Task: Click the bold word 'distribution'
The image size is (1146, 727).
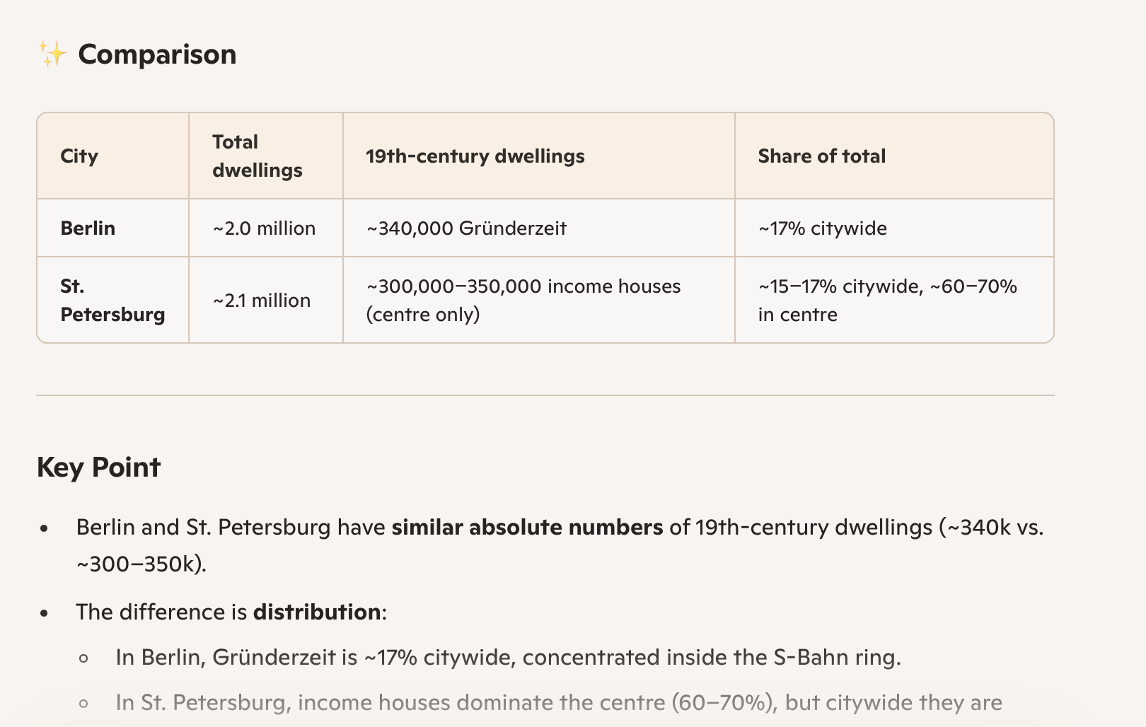Action: tap(316, 612)
